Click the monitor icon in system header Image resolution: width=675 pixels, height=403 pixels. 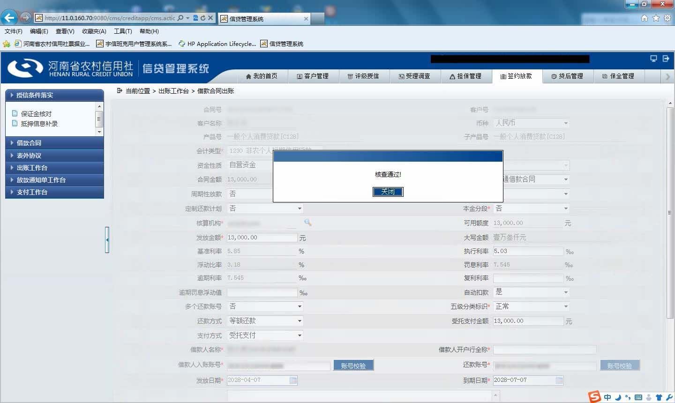coord(653,59)
